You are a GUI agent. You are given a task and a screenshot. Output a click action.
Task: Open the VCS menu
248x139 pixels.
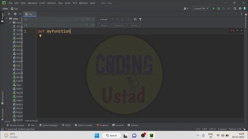(75, 3)
